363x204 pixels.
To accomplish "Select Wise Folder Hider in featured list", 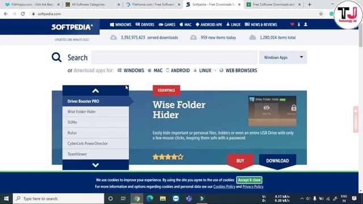I will coord(96,112).
